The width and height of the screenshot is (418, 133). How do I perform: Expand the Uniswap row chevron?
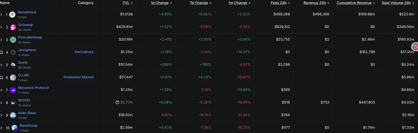click(2, 27)
